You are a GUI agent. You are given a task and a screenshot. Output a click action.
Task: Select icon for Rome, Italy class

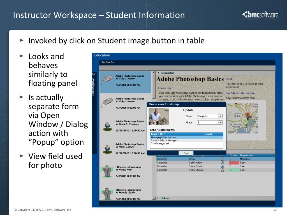107,171
